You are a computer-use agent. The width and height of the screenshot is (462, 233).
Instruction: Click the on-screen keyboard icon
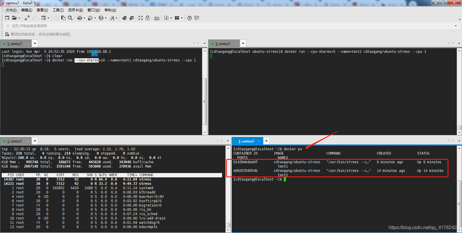[x=157, y=18]
